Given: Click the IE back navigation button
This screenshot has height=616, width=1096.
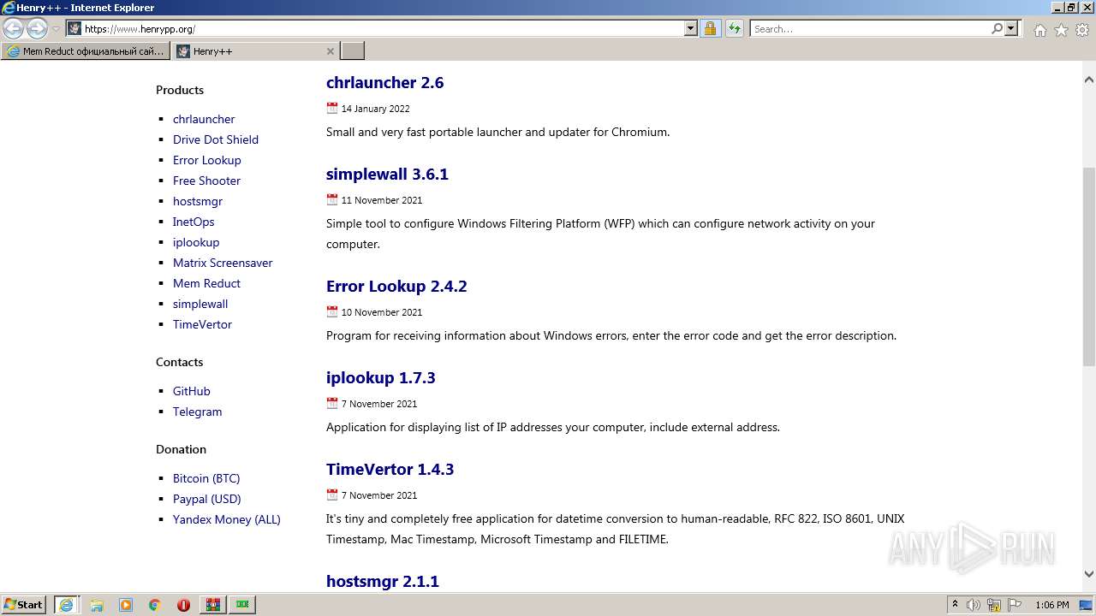Looking at the screenshot, I should pyautogui.click(x=14, y=29).
